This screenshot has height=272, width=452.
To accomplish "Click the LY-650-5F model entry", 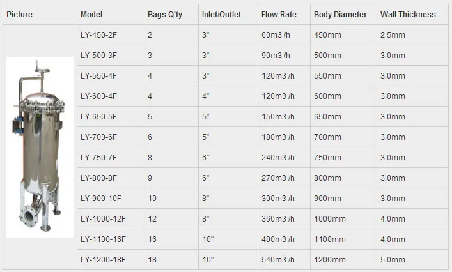I will click(x=98, y=116).
